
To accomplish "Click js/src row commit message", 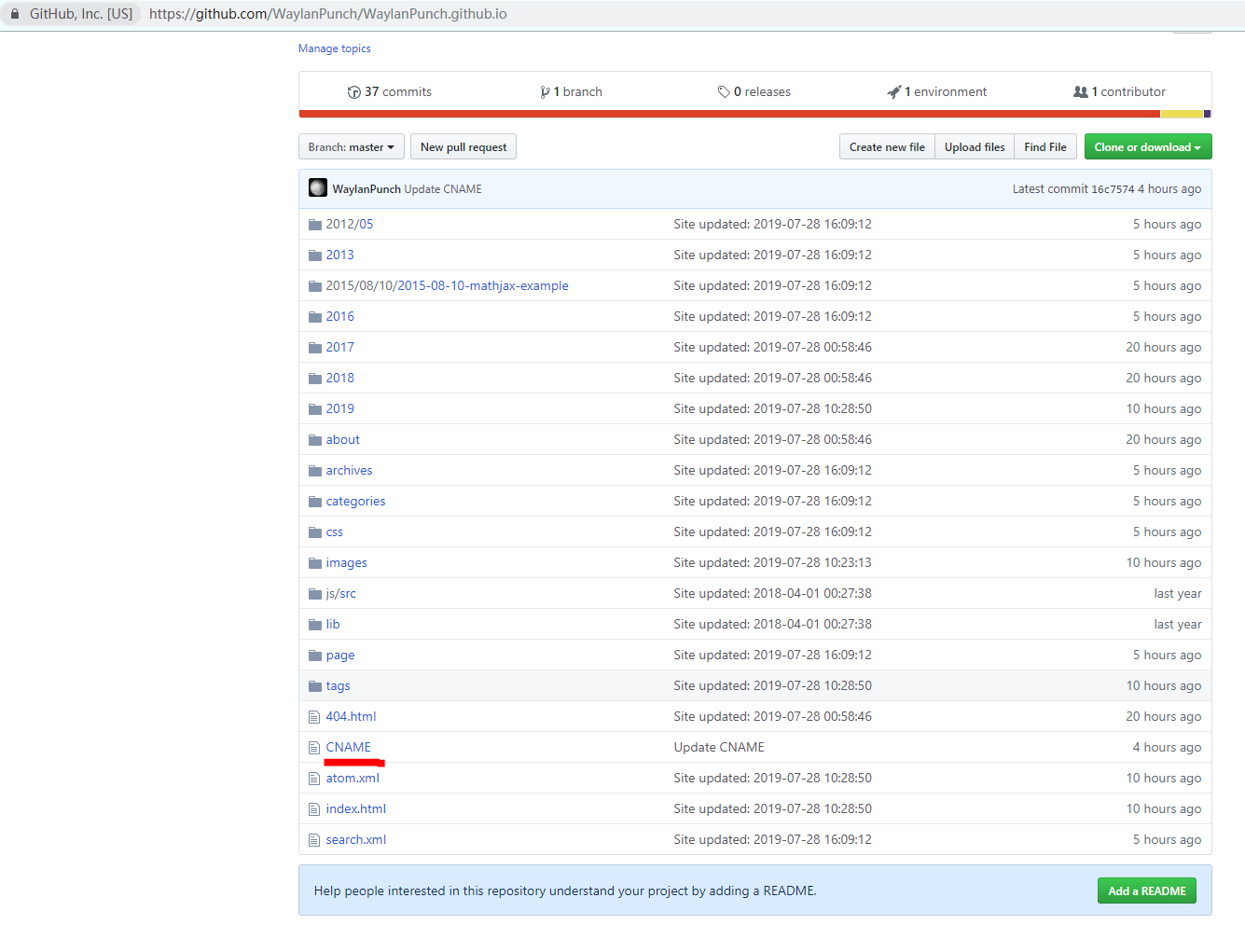I will coord(773,594).
